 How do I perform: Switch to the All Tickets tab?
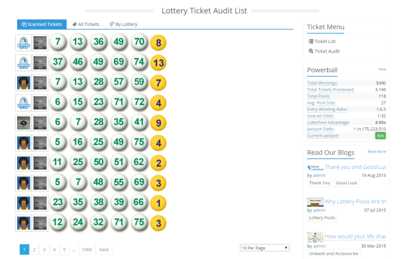tap(85, 24)
